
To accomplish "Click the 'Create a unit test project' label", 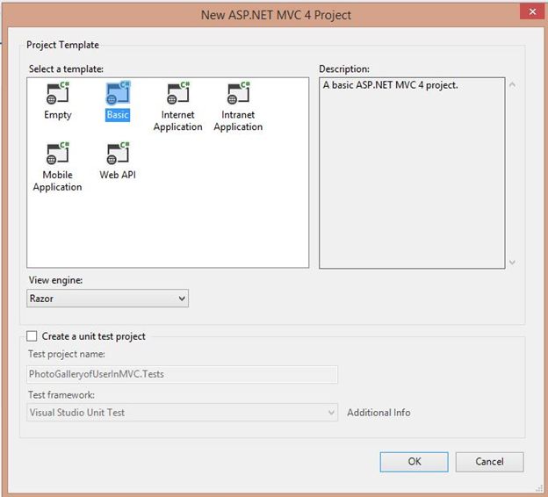I will click(94, 336).
